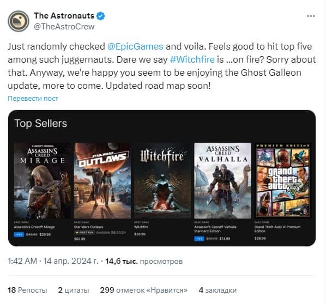The height and width of the screenshot is (303, 326).
Task: Click the Star Wars Outlaws First Run badge
Action: [84, 233]
